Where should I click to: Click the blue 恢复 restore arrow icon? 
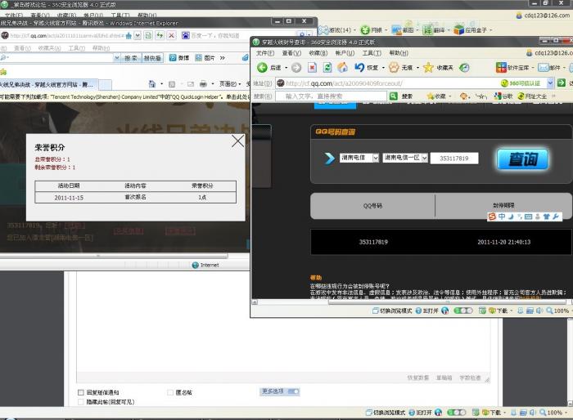359,68
